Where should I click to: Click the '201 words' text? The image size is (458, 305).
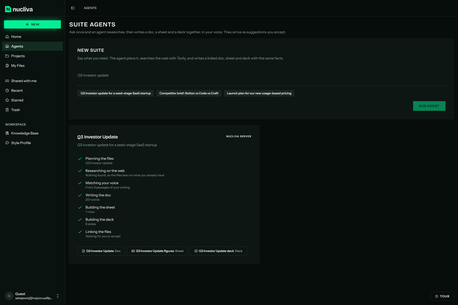coord(92,199)
